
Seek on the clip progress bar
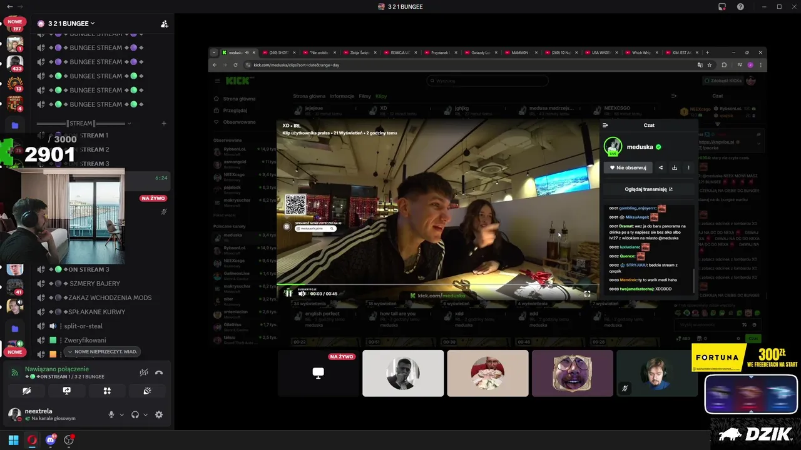437,286
